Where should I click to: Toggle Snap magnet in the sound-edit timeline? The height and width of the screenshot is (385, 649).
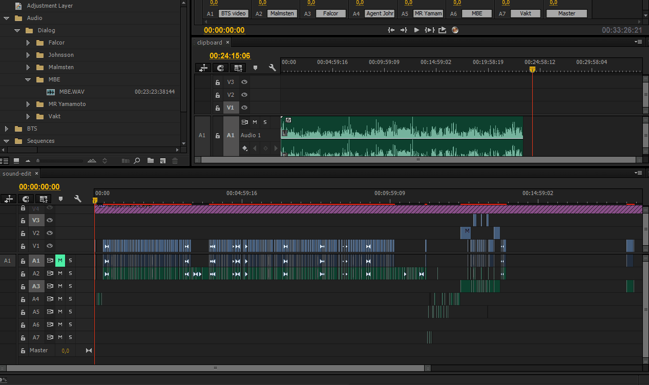pos(26,199)
